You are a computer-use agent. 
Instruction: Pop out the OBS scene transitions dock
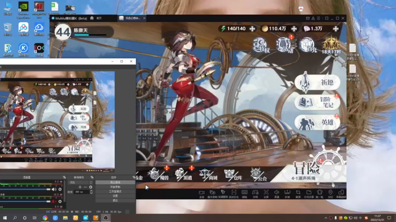pos(92,178)
